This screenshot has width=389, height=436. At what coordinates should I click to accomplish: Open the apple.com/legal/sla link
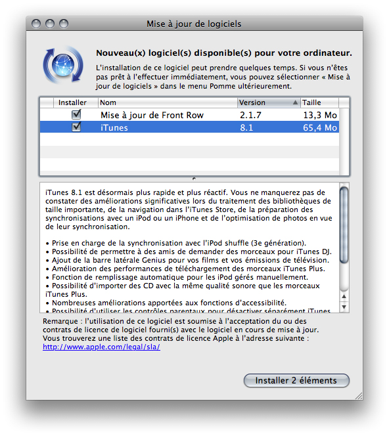click(101, 347)
